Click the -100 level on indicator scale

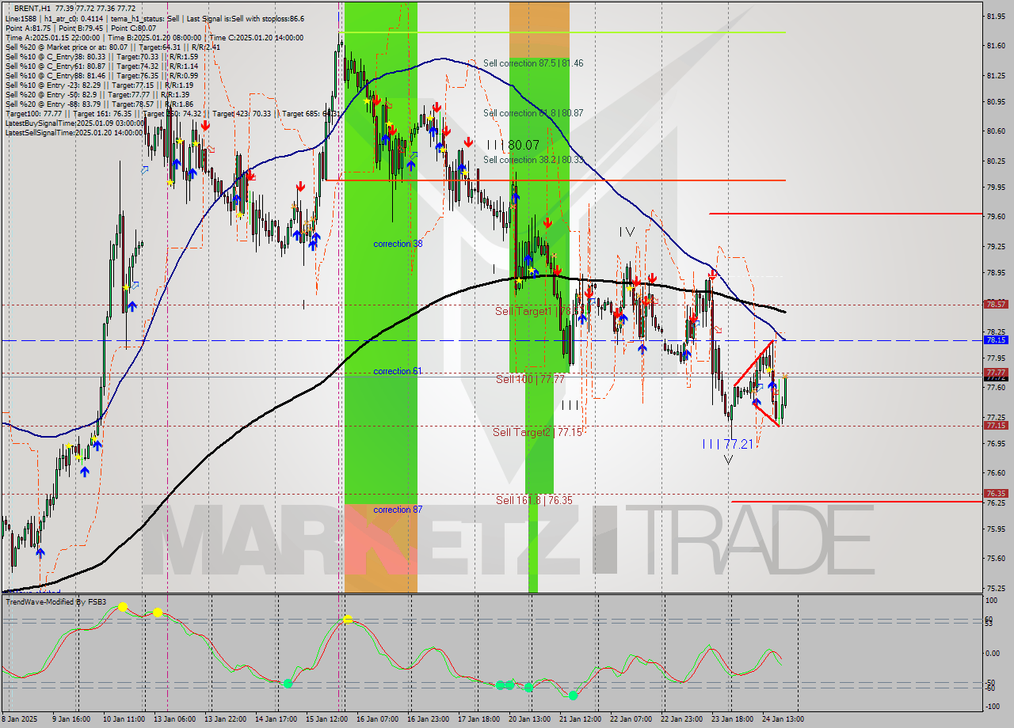(993, 706)
